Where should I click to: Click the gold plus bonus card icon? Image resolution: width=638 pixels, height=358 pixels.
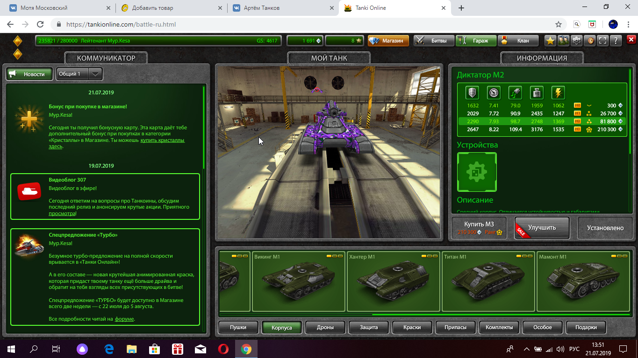[29, 119]
